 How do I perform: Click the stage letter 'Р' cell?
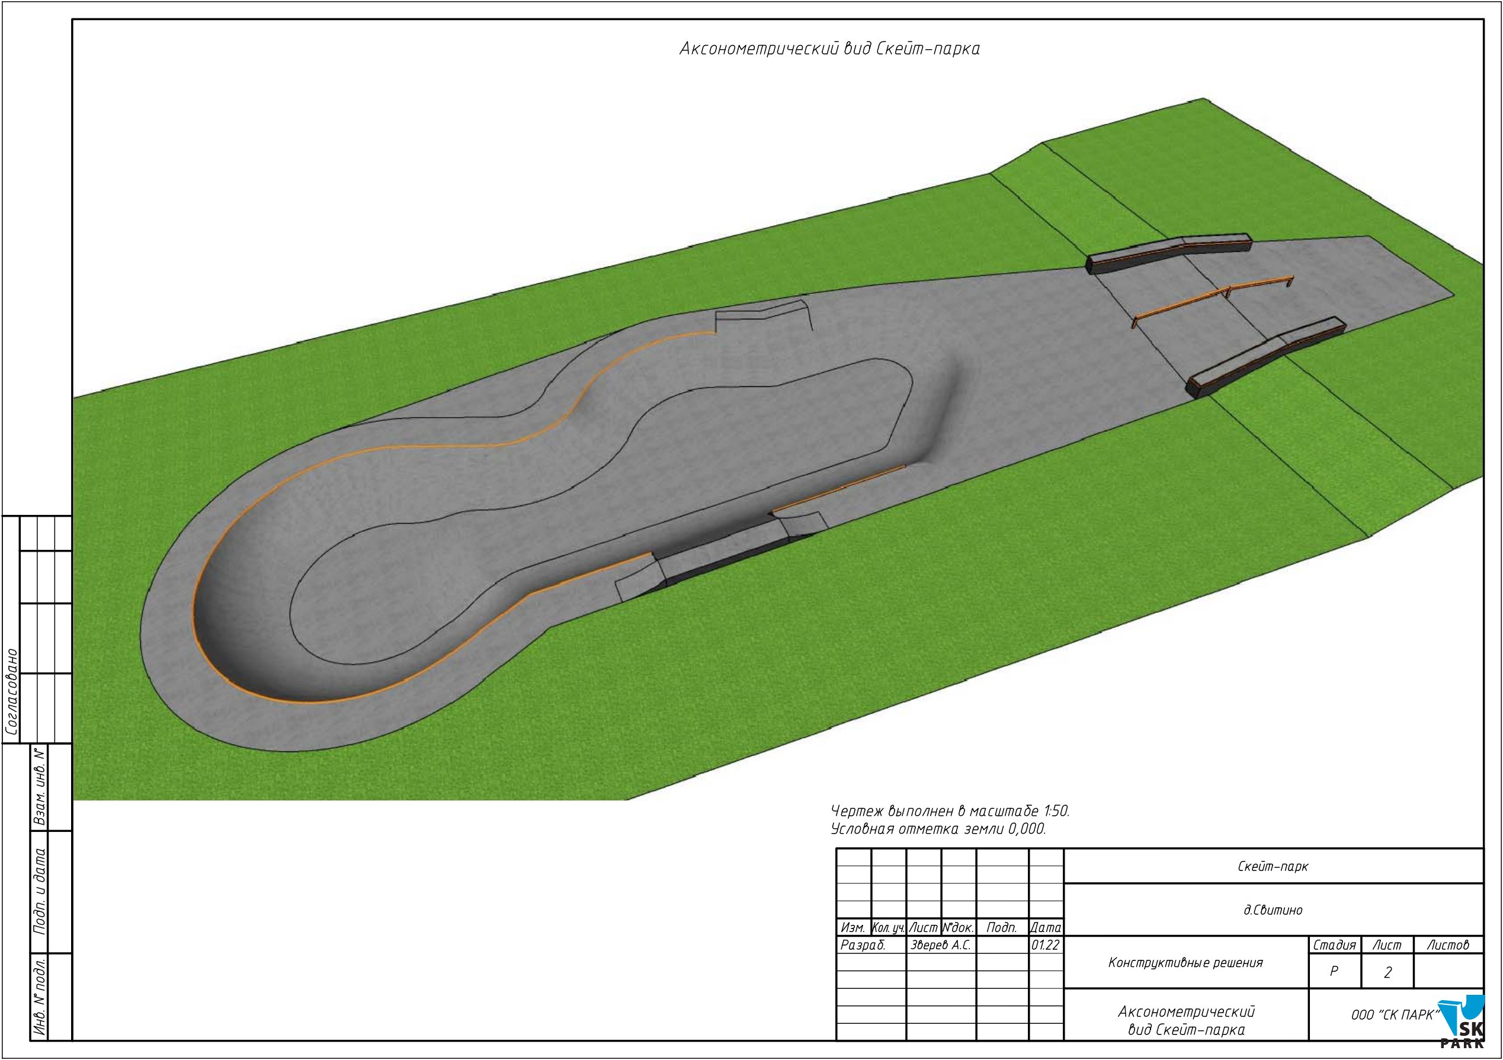1334,972
